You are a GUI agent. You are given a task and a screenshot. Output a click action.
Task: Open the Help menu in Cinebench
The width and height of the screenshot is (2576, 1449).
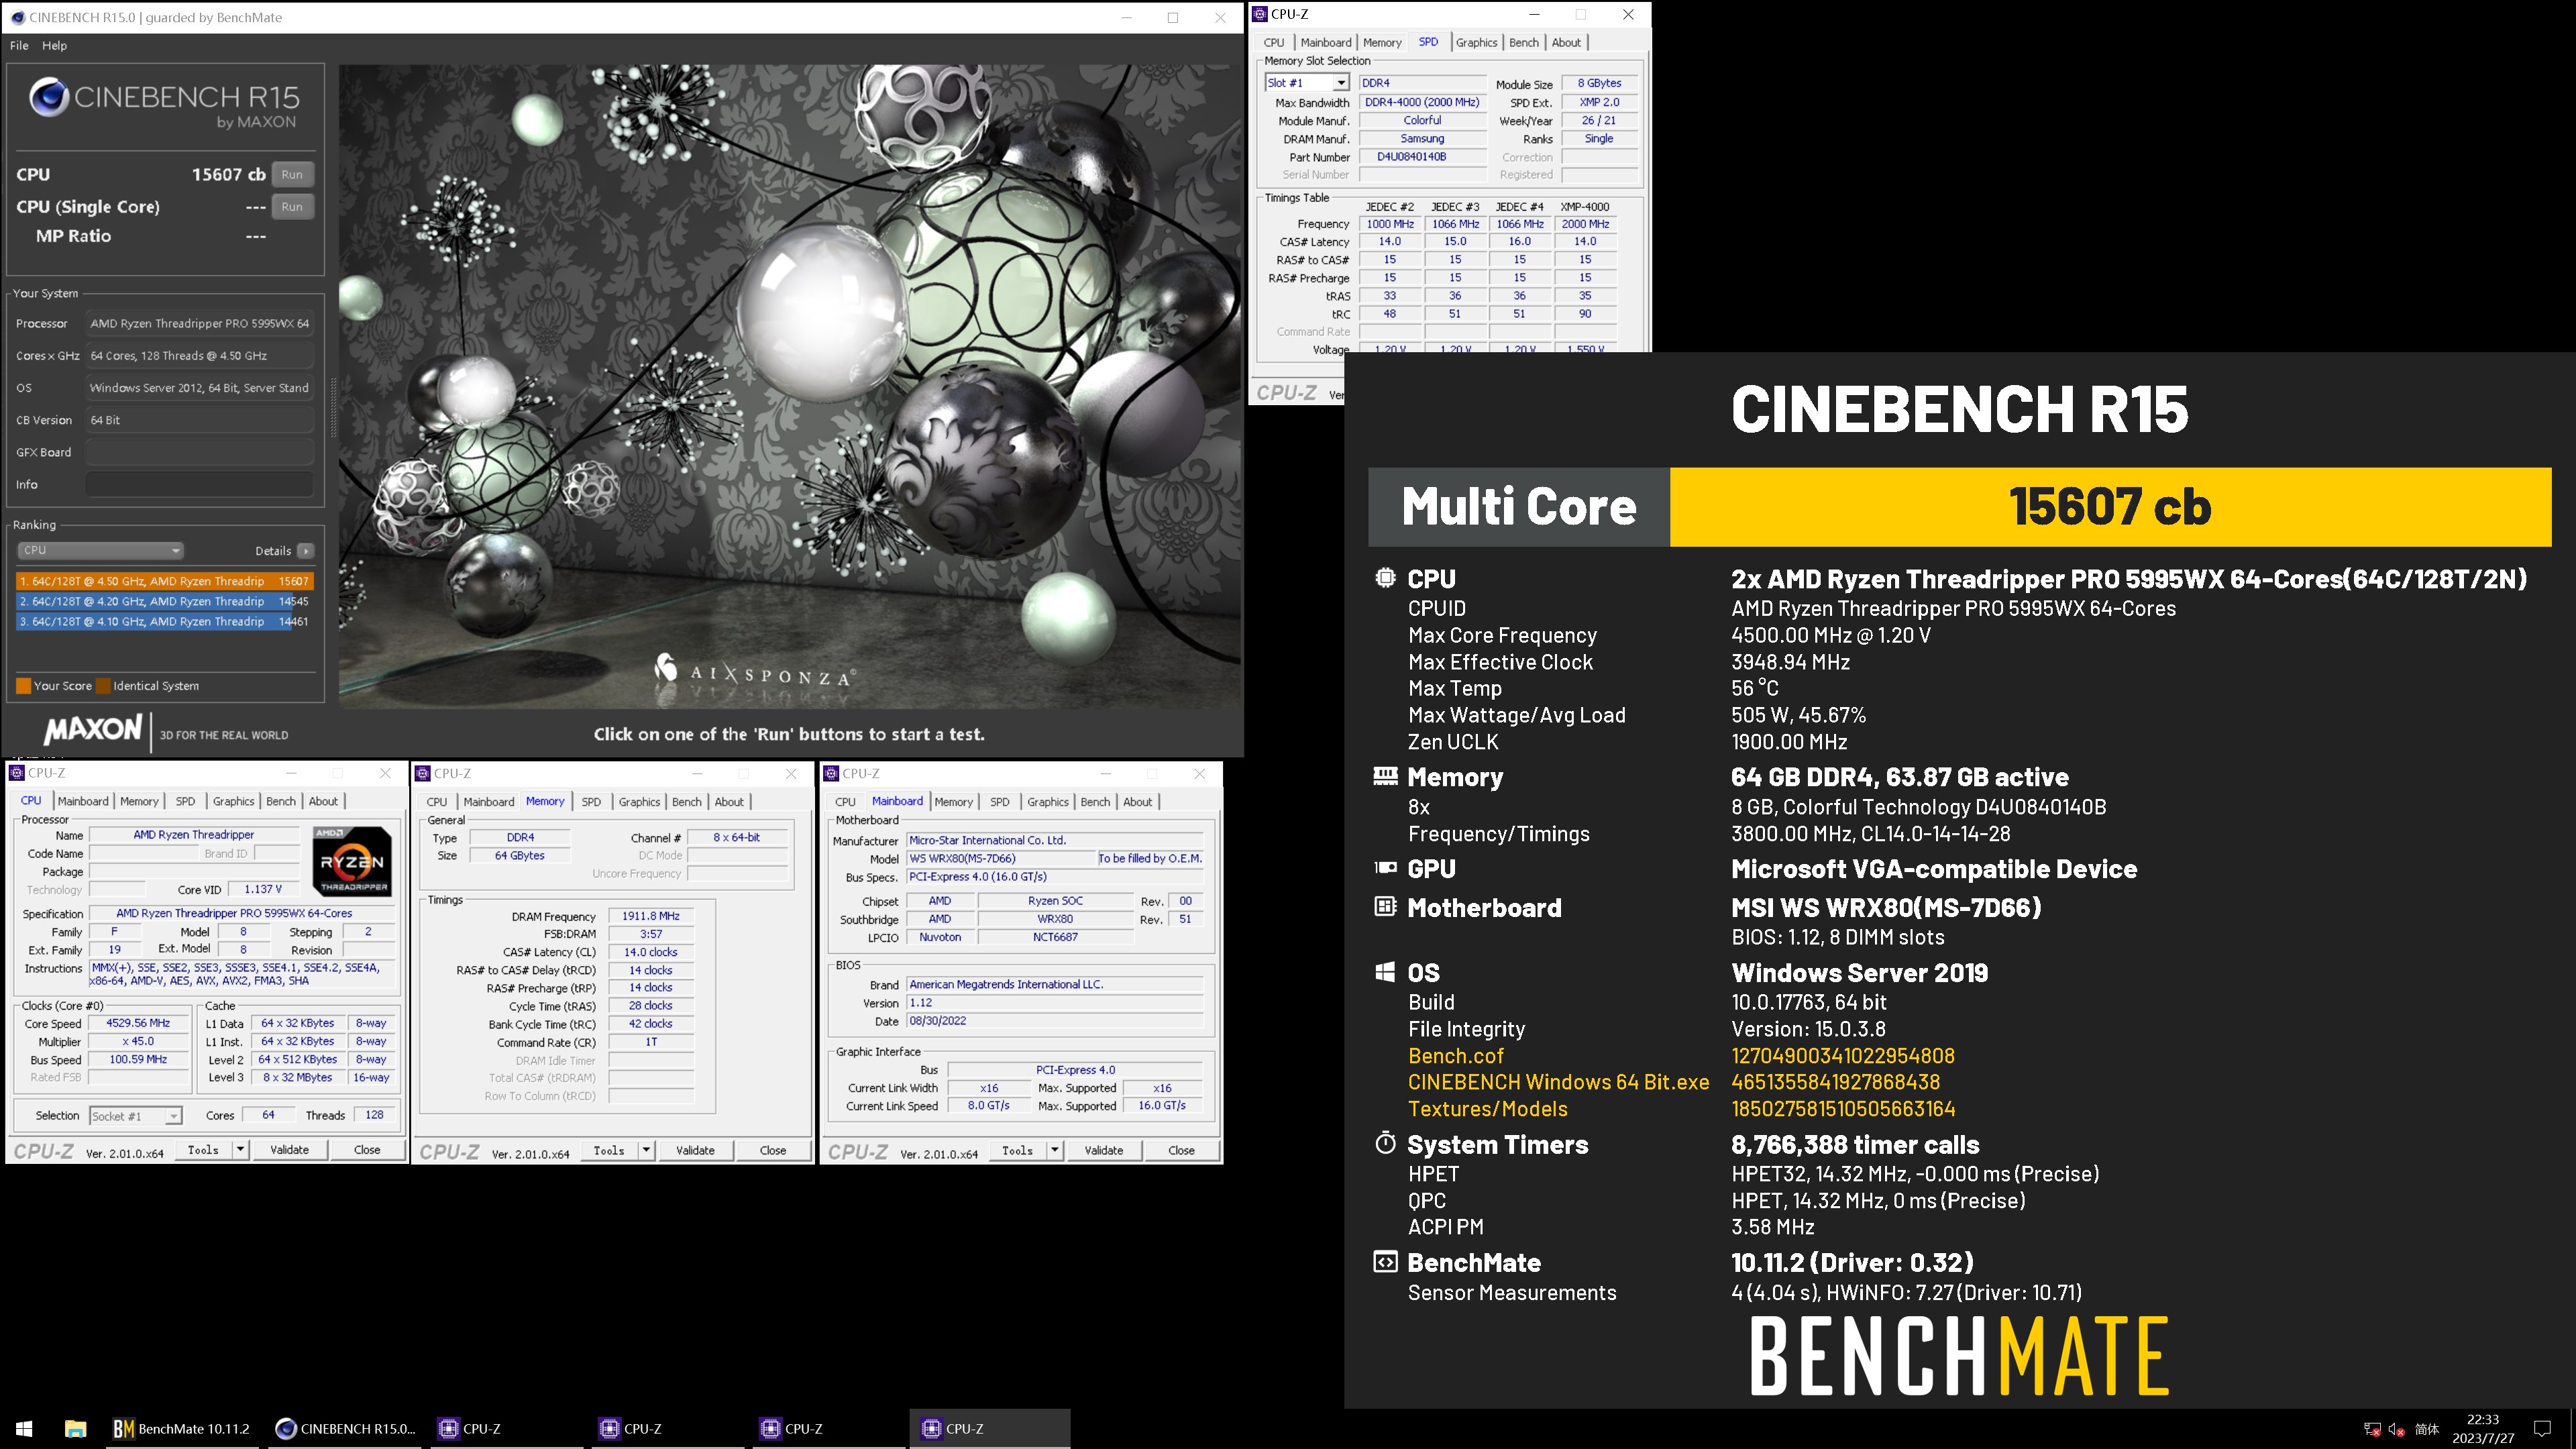(x=55, y=45)
